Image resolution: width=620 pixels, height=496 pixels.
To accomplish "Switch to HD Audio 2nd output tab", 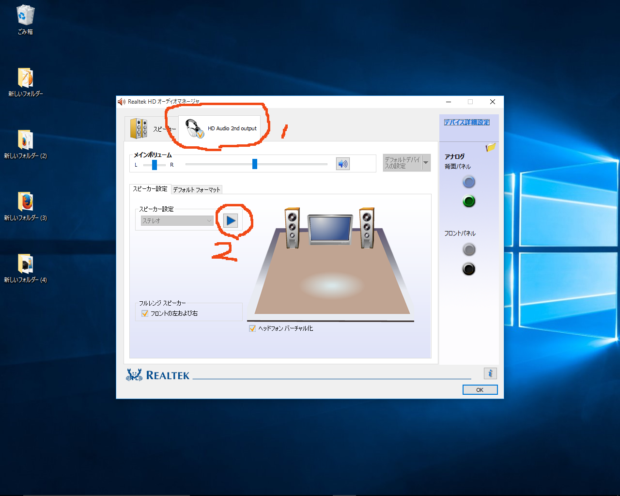I will 220,128.
